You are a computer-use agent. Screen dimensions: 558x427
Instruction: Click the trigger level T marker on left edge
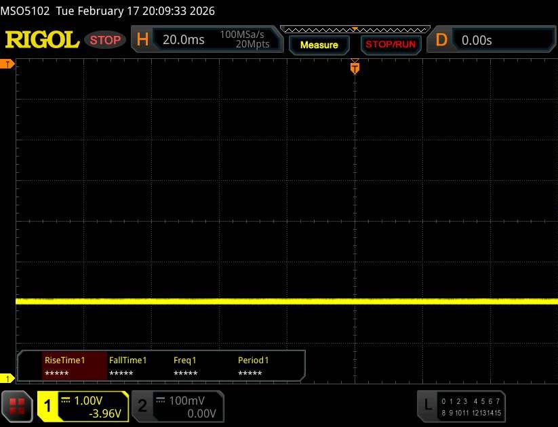[7, 64]
